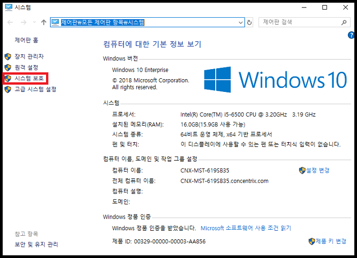
Task: Click the system icon in title bar
Action: point(9,8)
